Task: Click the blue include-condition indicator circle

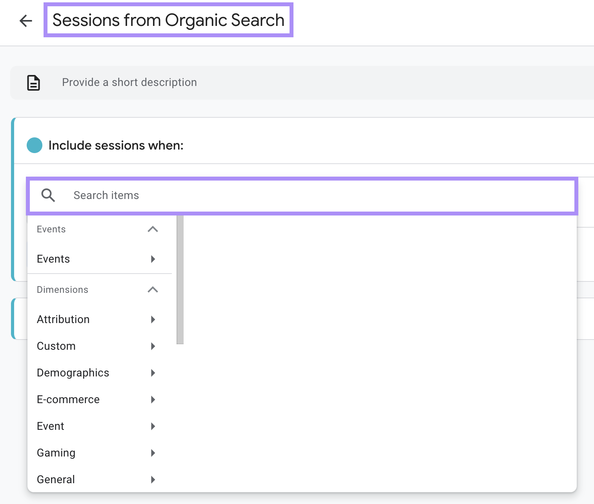Action: click(x=34, y=145)
